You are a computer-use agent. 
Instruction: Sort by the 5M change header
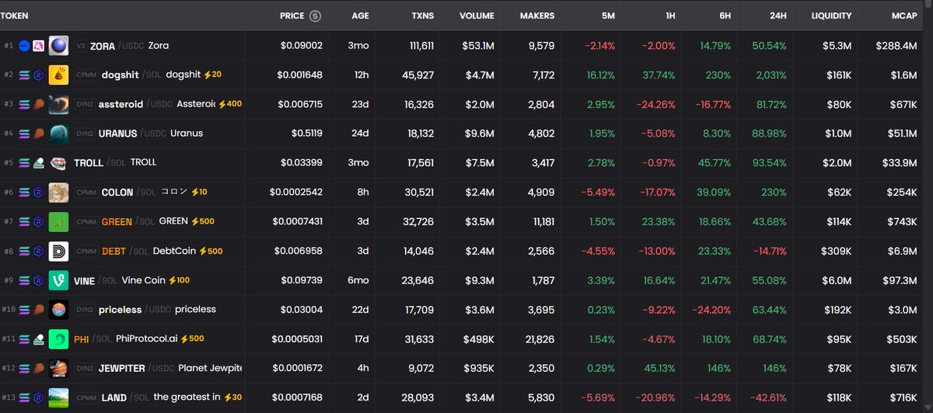606,16
